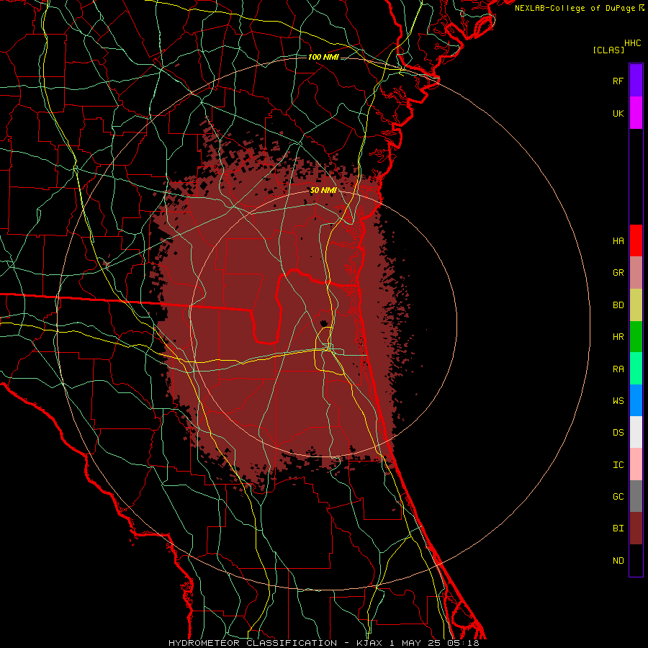Image resolution: width=648 pixels, height=648 pixels.
Task: Click the purple RF color swatch in legend
Action: tap(636, 81)
